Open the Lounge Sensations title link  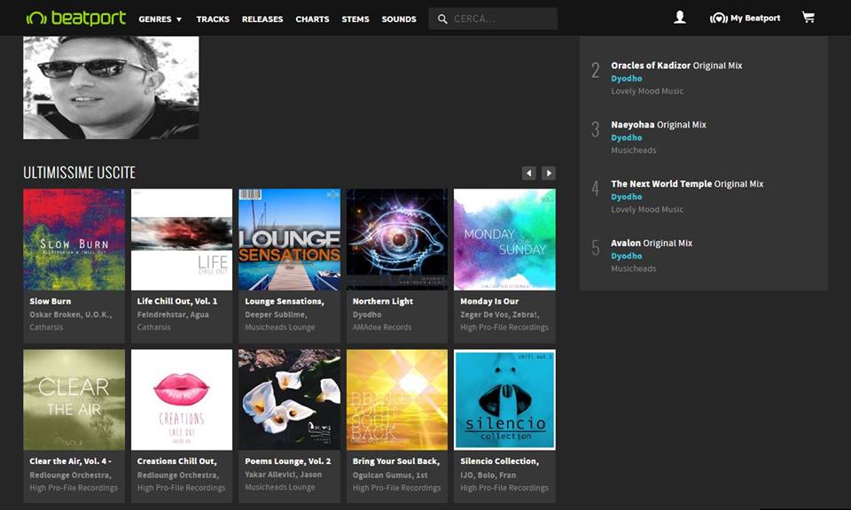tap(285, 301)
